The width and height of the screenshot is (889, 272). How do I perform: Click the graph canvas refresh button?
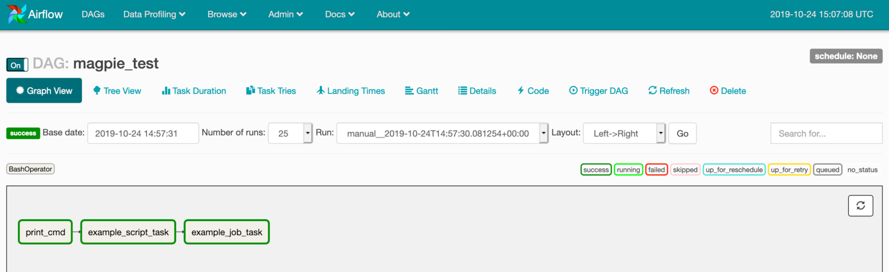coord(861,206)
